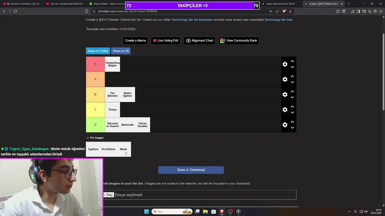Select the Beden Eğitimi tile
The height and width of the screenshot is (216, 385).
click(128, 94)
